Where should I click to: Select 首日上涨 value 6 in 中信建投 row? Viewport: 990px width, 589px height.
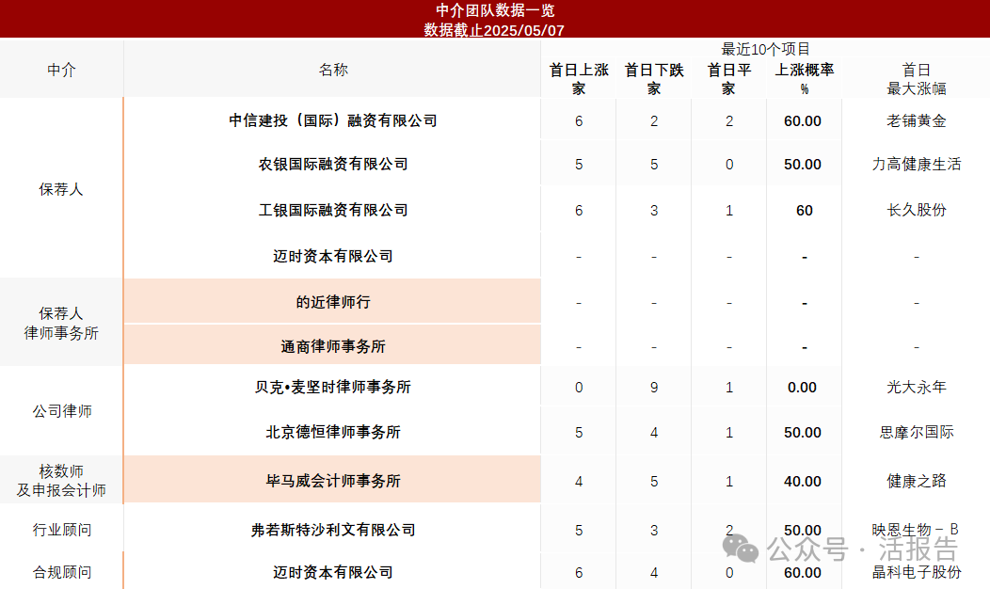(x=579, y=121)
